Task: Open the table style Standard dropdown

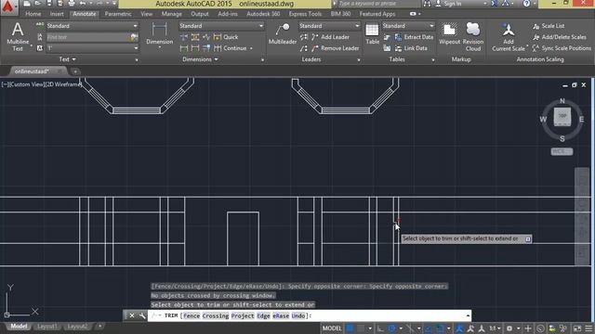Action: click(408, 26)
